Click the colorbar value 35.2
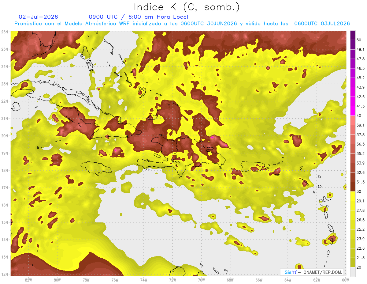Viewport: 367px width, 284px height. point(361,153)
